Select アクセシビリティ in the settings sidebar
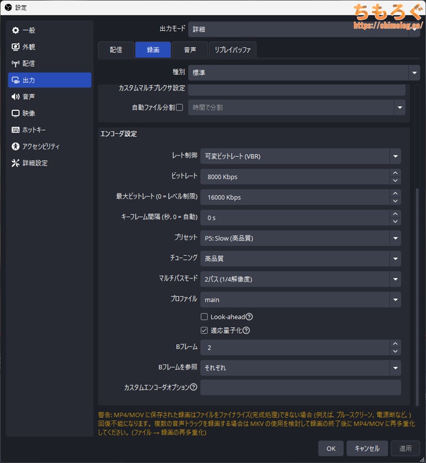The height and width of the screenshot is (463, 426). point(50,147)
